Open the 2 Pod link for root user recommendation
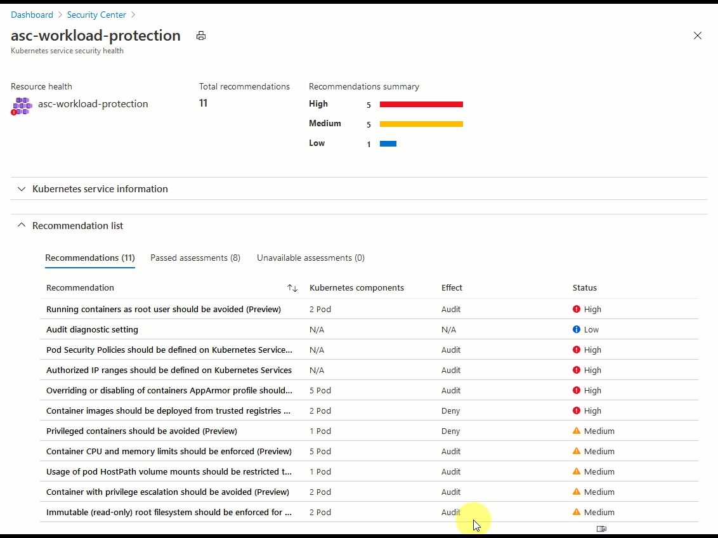This screenshot has width=718, height=538. click(x=320, y=309)
